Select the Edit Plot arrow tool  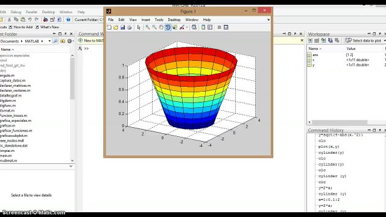[139, 27]
